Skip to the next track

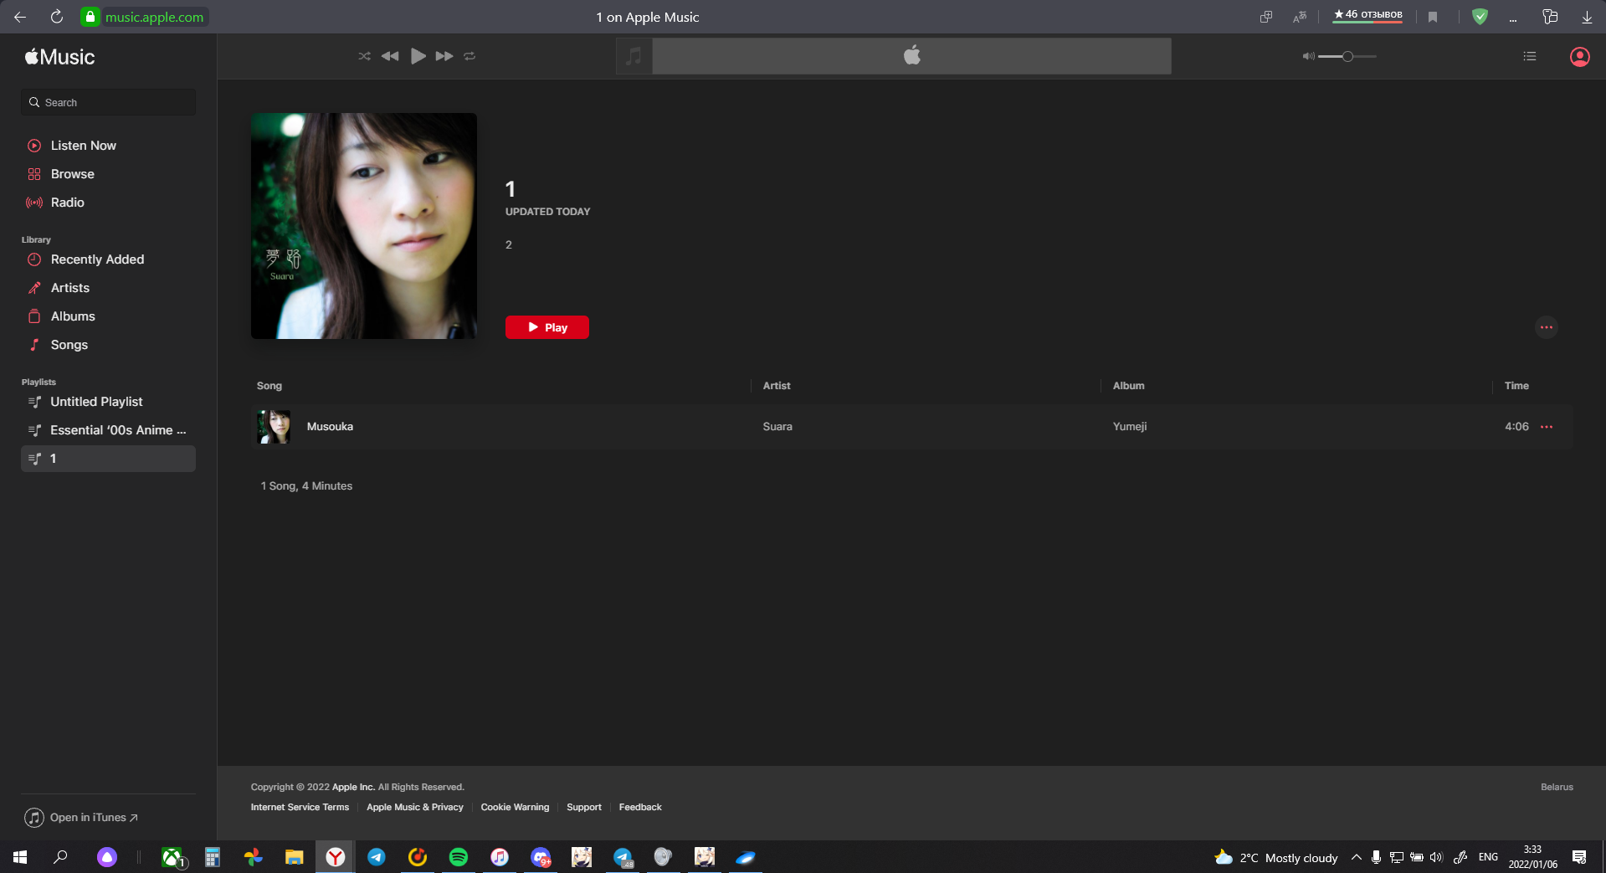(444, 56)
